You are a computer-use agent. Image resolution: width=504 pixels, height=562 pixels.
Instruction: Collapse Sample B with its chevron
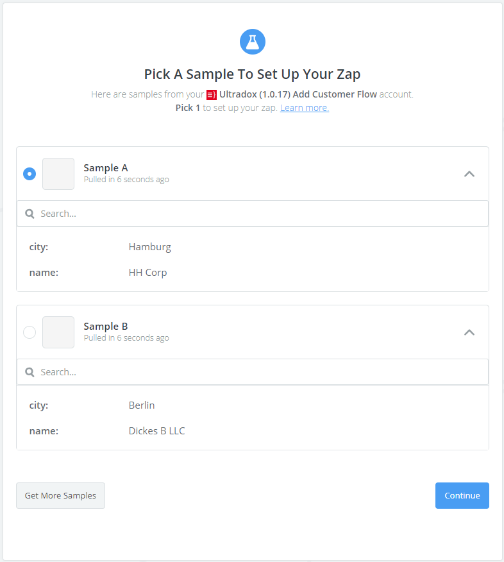pos(469,332)
